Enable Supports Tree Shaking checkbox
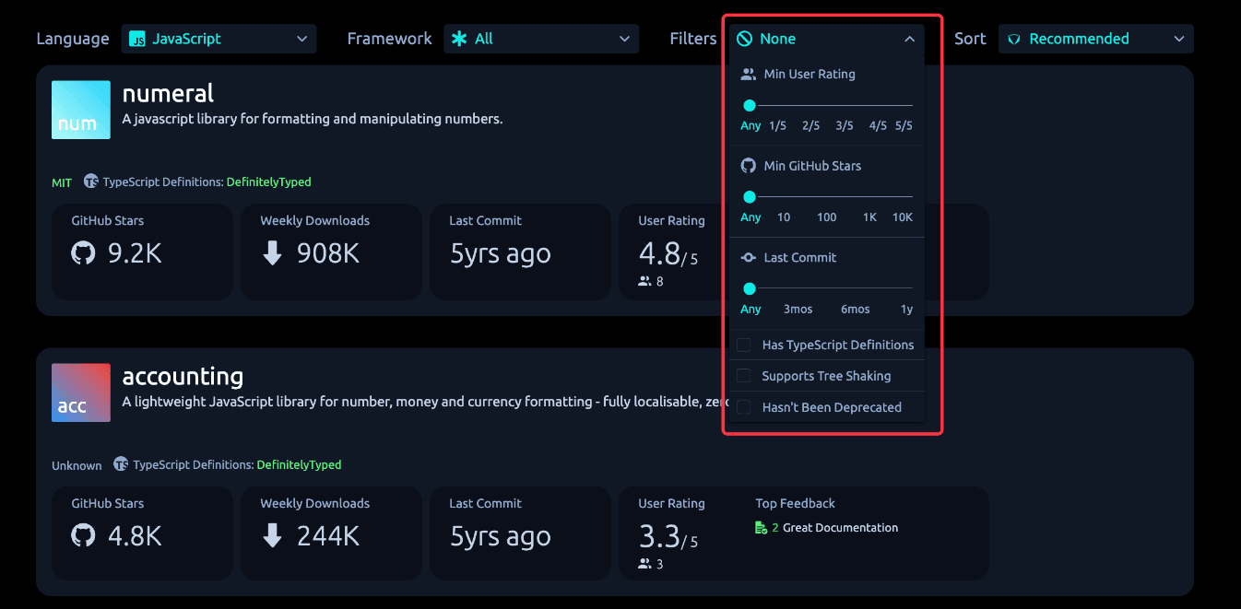This screenshot has height=609, width=1241. (x=744, y=376)
